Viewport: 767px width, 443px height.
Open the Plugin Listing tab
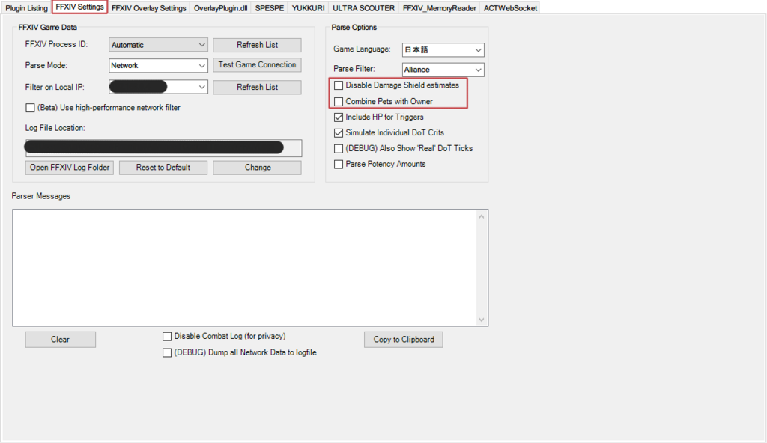[x=26, y=8]
